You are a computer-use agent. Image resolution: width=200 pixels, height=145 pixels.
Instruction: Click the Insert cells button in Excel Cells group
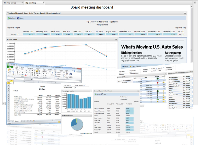(x=57, y=72)
